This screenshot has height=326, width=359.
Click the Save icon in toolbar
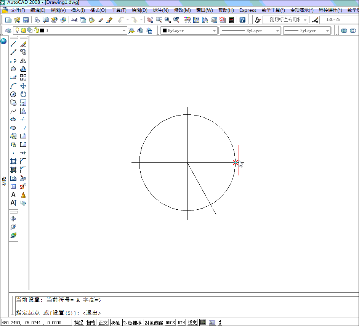[x=26, y=20]
